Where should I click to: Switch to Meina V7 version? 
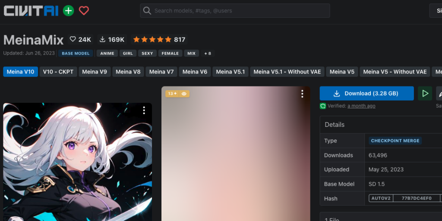[x=161, y=72]
